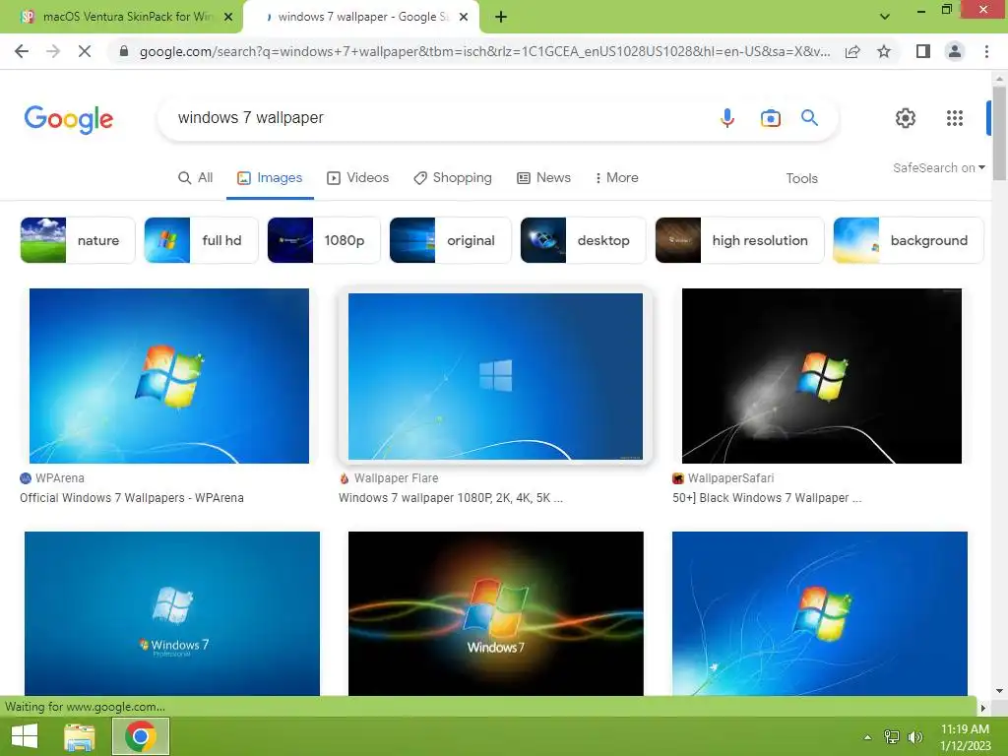Click the WallpaperSafari source label
The image size is (1008, 756).
coord(731,478)
